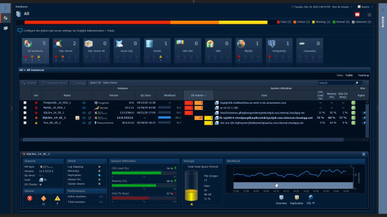Open the DB Alarms column sort dropdown

click(198, 95)
